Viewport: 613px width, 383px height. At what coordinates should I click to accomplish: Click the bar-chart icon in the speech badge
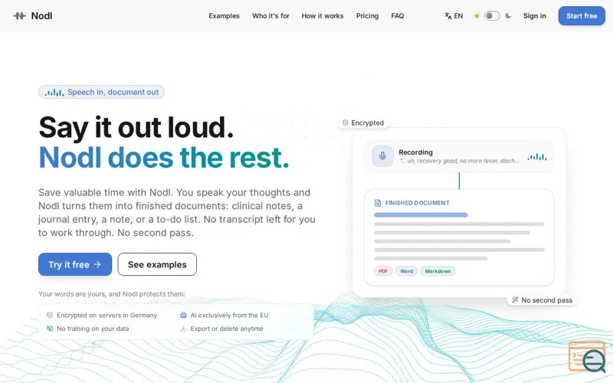click(54, 93)
